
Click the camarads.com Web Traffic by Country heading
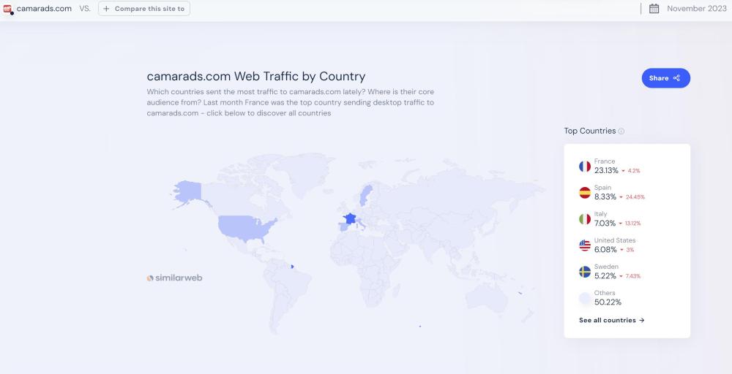click(x=255, y=76)
